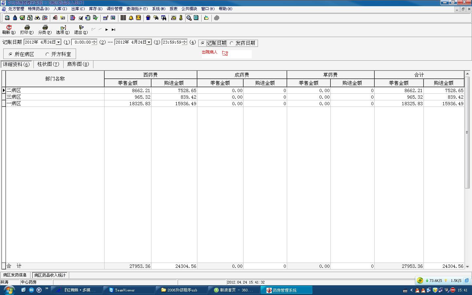This screenshot has height=295, width=472.
Task: Select the 病区药品收入统计 bottom tab
Action: pyautogui.click(x=50, y=275)
